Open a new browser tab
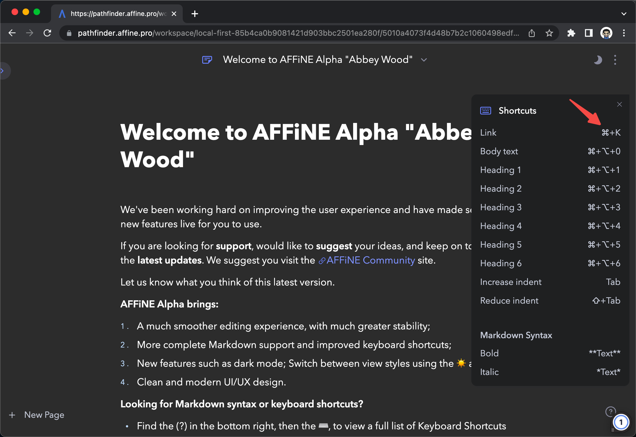 pos(195,14)
